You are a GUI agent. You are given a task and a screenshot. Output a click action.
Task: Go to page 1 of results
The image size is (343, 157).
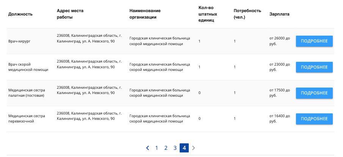(x=157, y=148)
